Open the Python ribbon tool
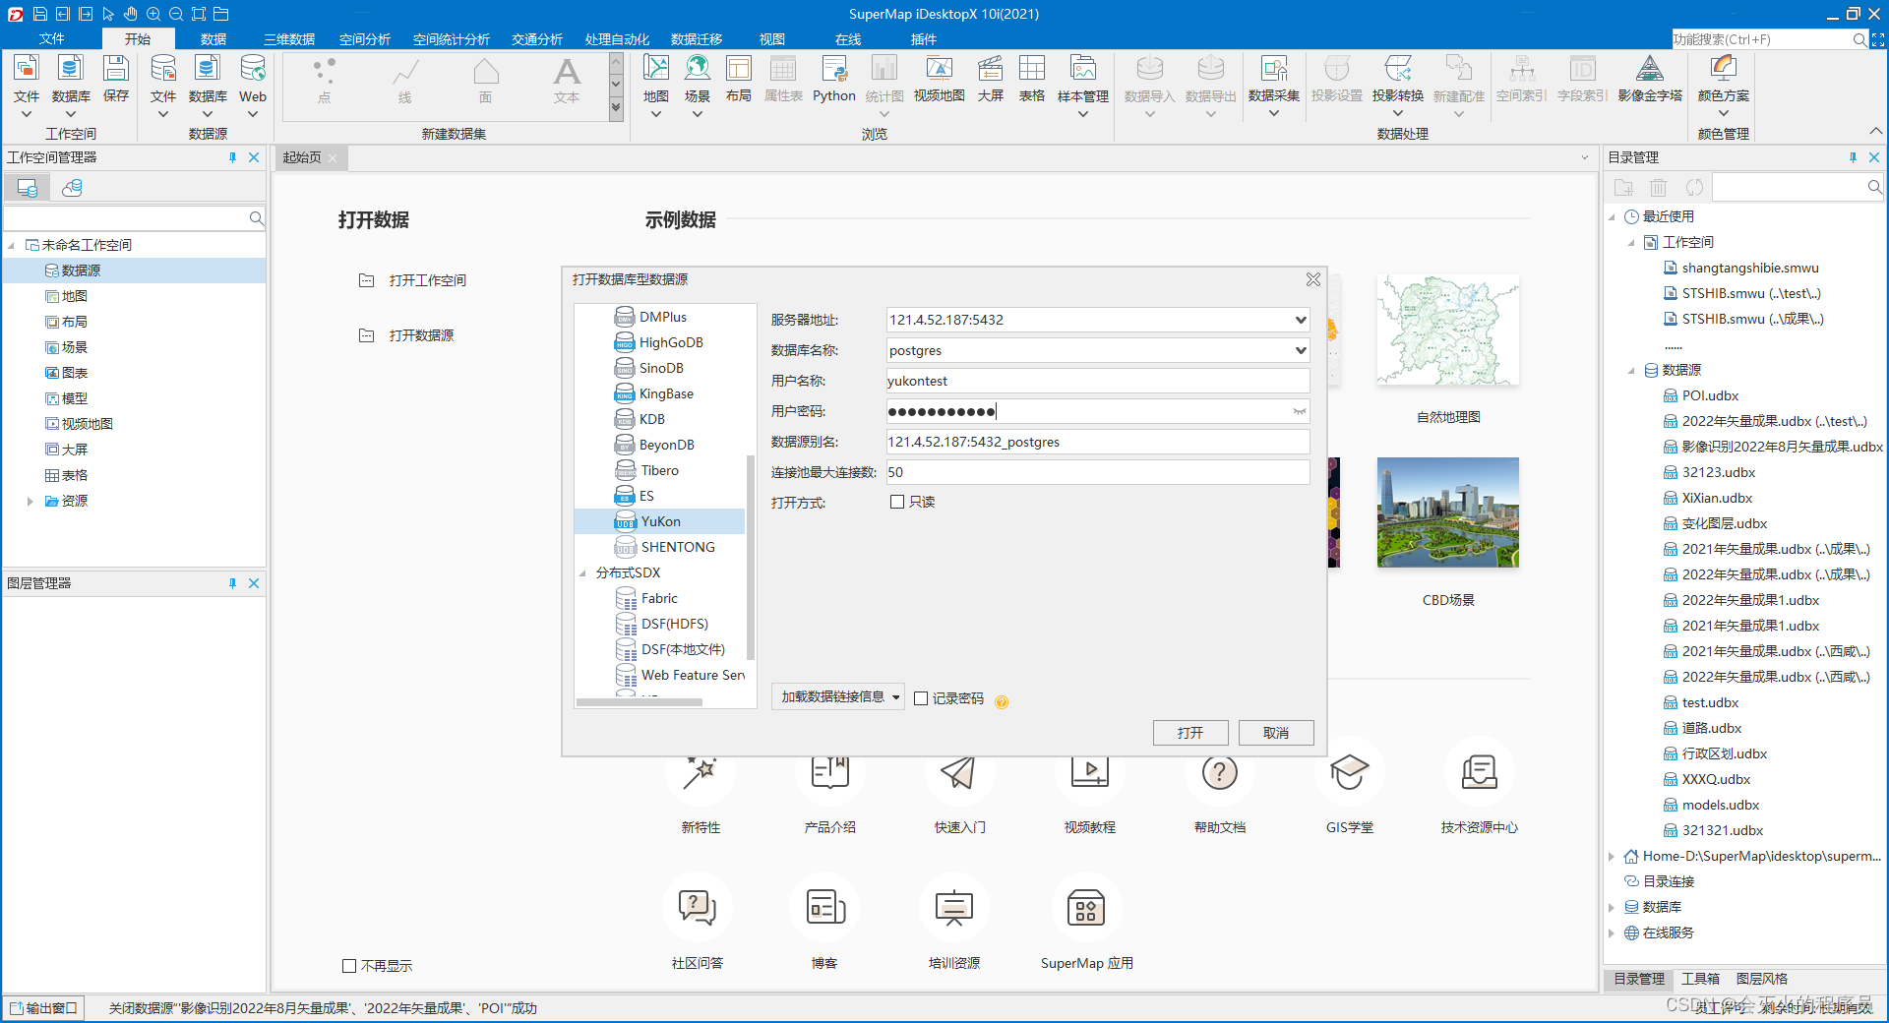 834,78
